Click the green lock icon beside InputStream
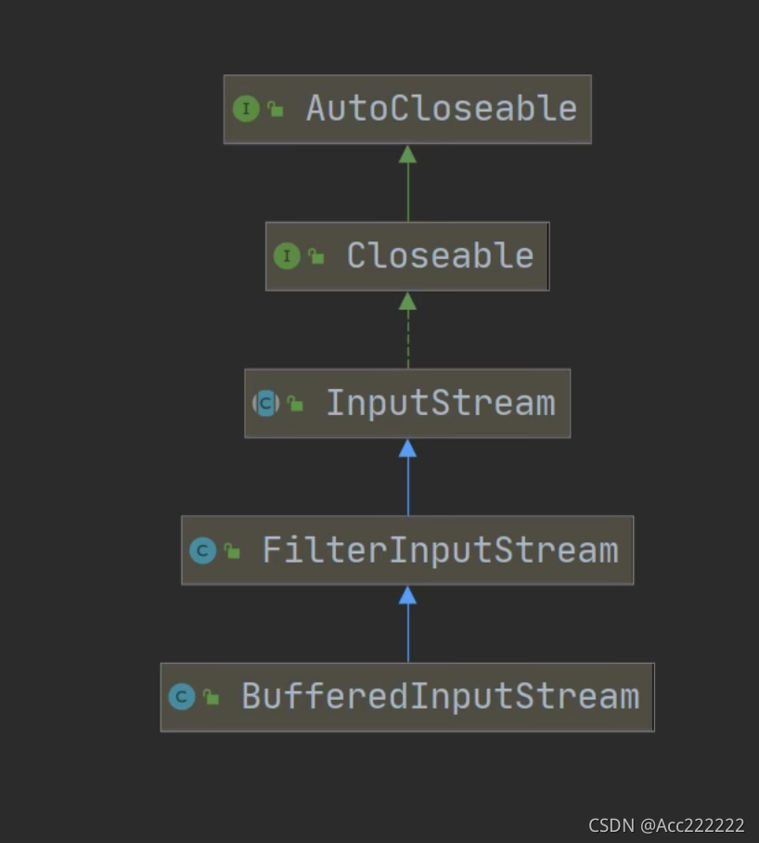The image size is (759, 843). (295, 403)
